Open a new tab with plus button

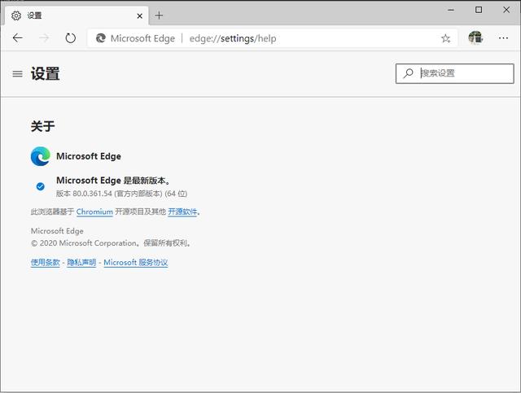[159, 15]
